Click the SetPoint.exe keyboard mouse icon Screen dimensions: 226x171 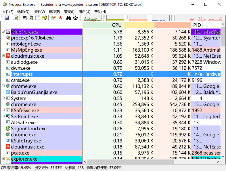(8, 116)
